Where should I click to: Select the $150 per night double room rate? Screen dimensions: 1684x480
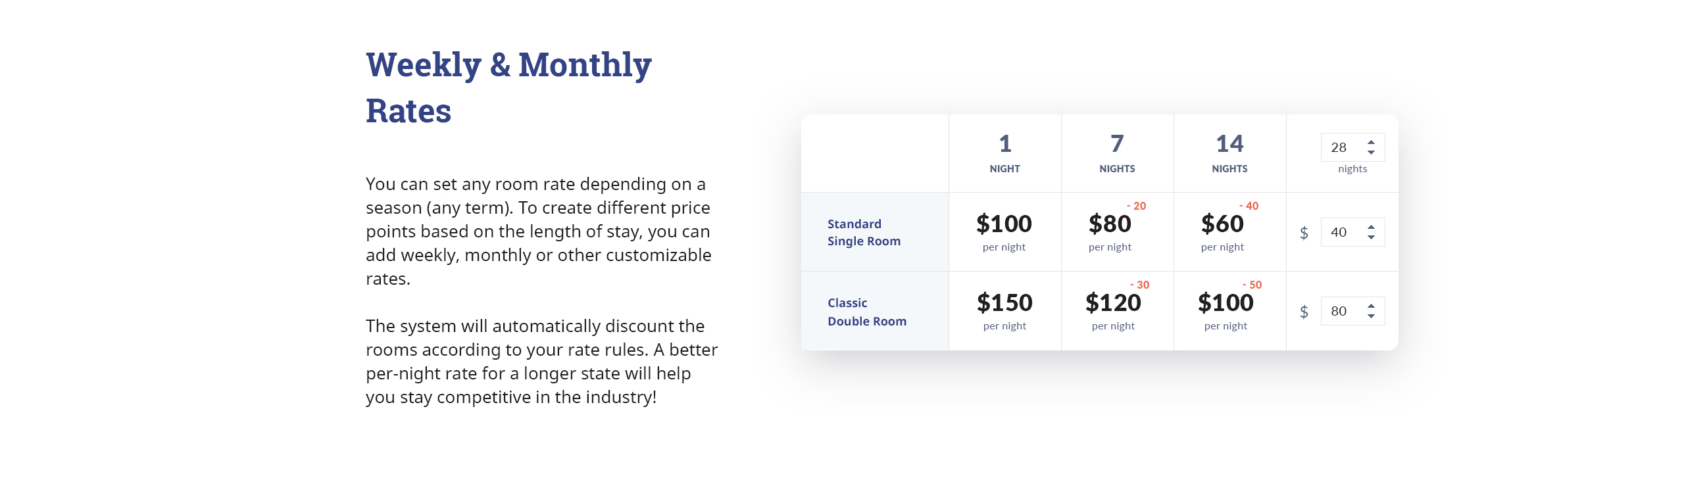[1004, 311]
